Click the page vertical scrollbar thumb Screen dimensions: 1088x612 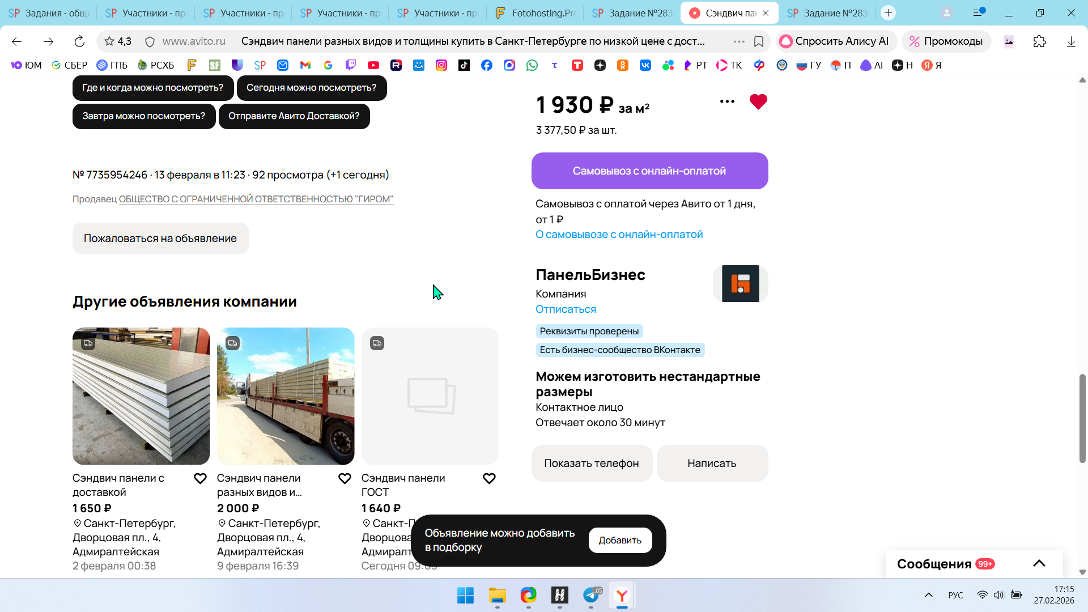click(1082, 418)
